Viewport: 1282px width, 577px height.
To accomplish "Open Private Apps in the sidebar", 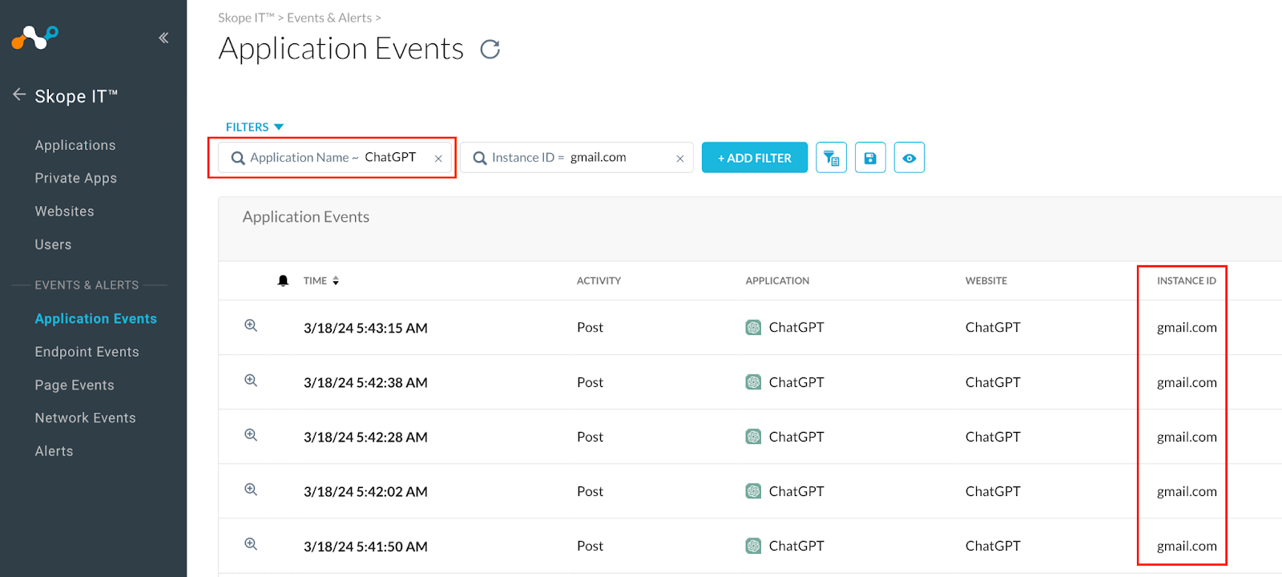I will [76, 178].
